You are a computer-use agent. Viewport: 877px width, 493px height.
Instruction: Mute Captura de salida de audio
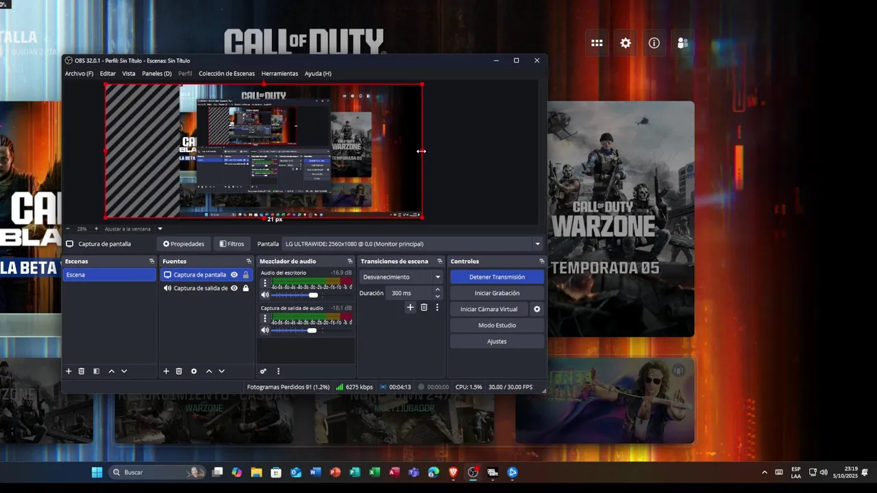pos(265,330)
